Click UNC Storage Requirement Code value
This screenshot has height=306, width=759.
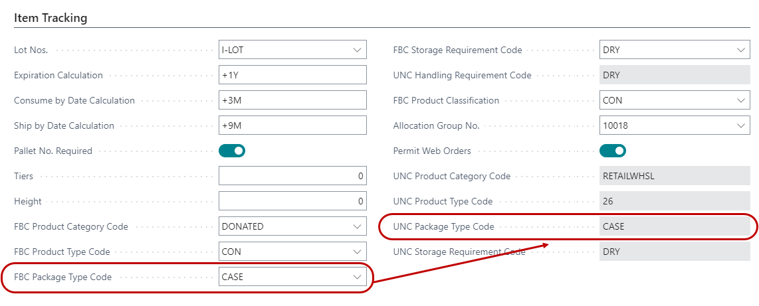click(674, 252)
